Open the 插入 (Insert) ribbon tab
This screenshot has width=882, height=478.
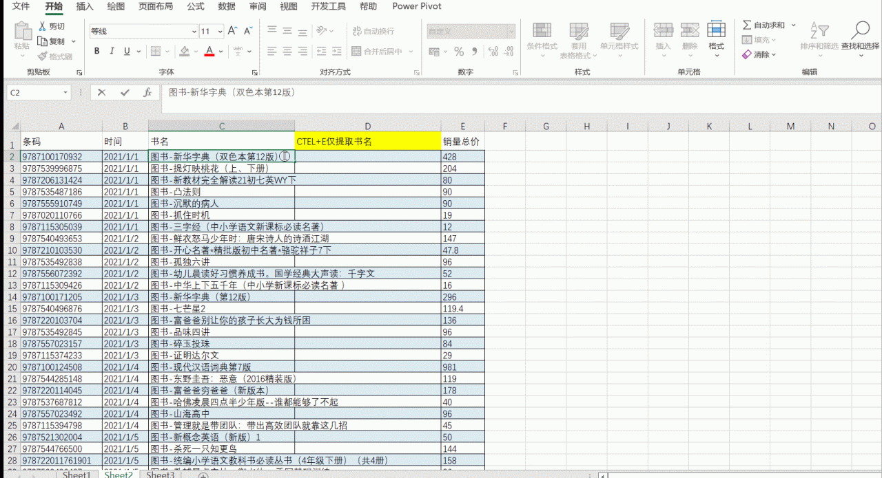pos(85,7)
